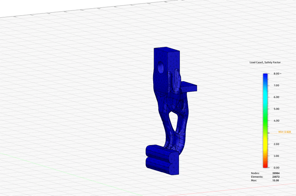Screen dimensions: 296x196
Task: Click the "Load Case1, Safety Factor" legend title
Action: [x=265, y=63]
